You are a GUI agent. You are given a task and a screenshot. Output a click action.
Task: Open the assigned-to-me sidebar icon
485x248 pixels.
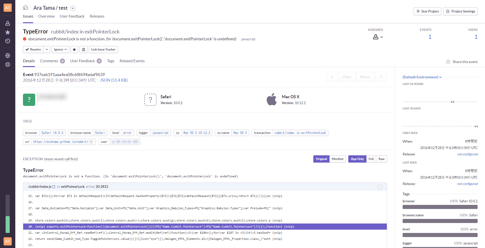(8, 23)
